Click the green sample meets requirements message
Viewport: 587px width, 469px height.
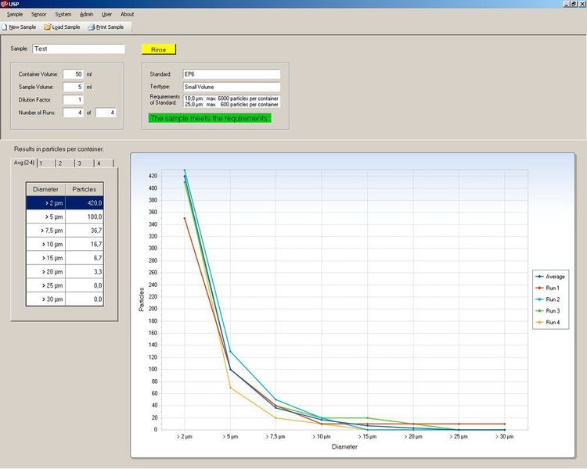(210, 118)
